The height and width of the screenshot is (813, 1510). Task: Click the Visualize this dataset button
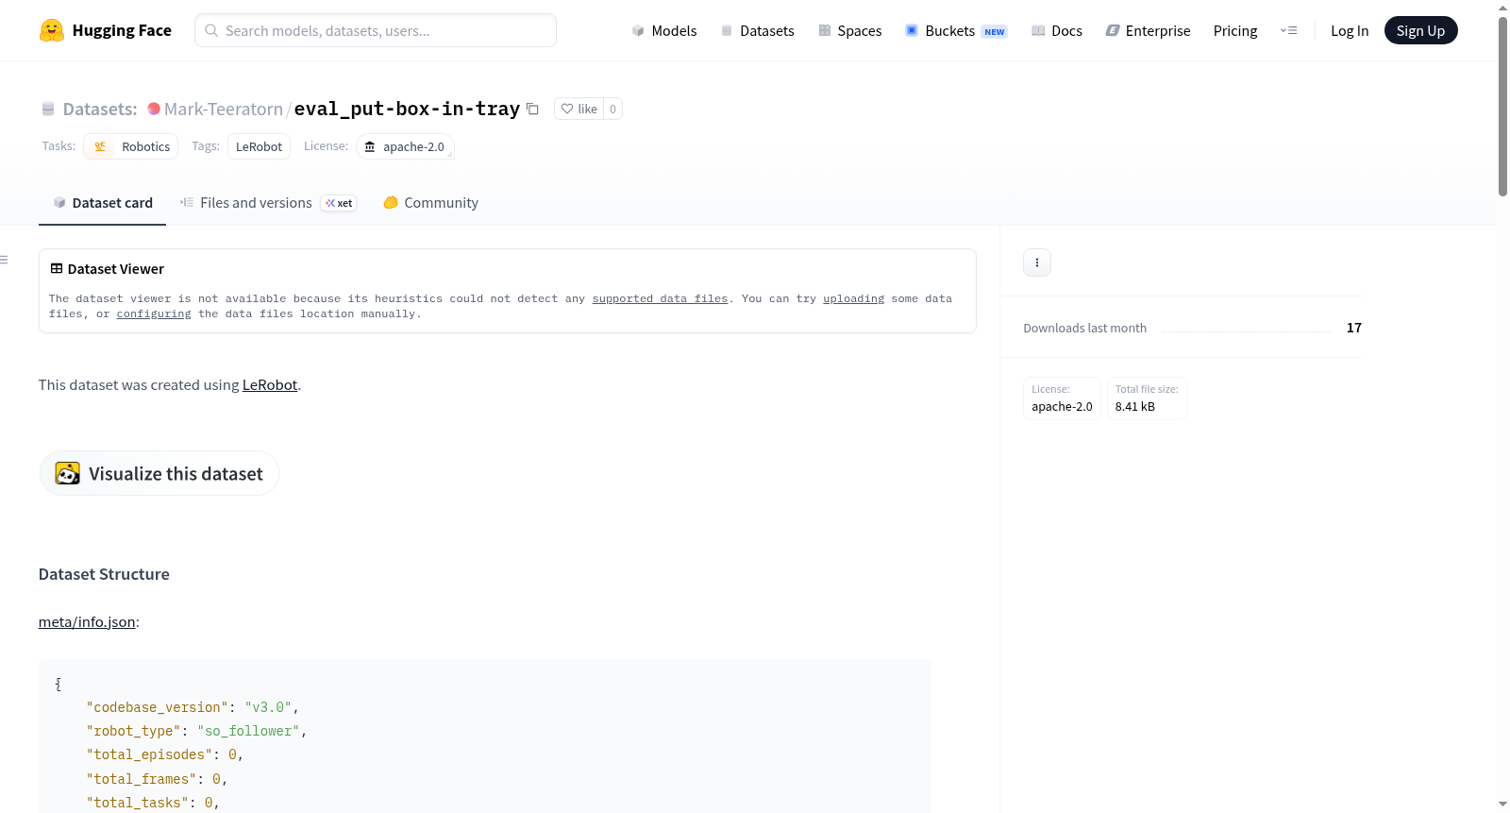click(159, 473)
